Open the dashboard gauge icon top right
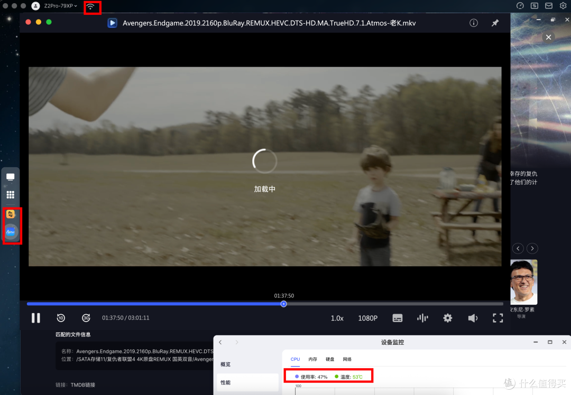This screenshot has height=395, width=571. click(520, 6)
